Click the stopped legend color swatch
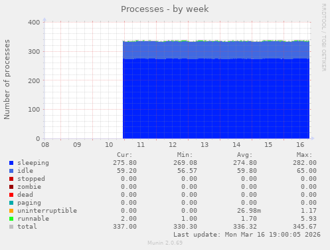The width and height of the screenshot is (330, 250). point(11,179)
